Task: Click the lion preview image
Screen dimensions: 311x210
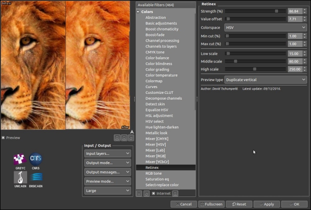Action: [x=65, y=65]
